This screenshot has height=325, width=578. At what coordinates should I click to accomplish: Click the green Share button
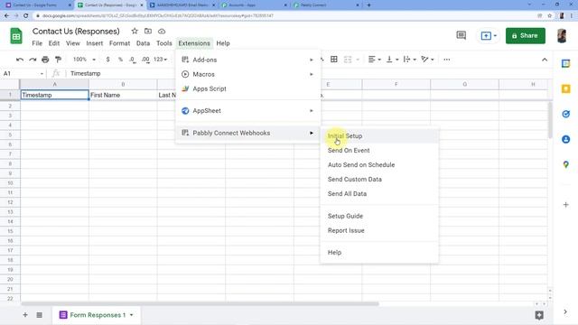(x=526, y=36)
